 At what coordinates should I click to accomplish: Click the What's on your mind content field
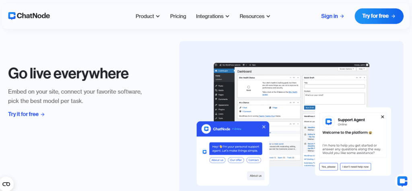click(334, 99)
